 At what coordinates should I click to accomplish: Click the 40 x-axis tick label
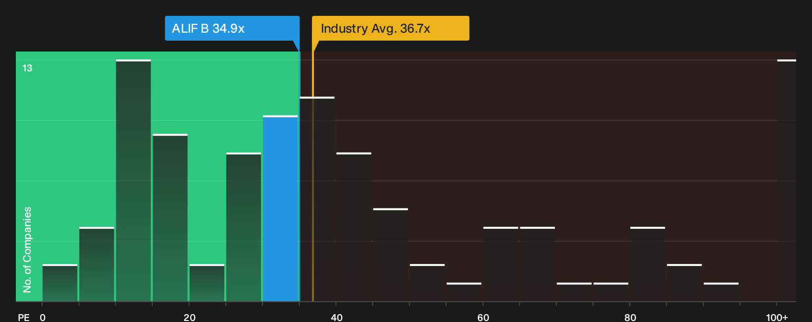[337, 318]
